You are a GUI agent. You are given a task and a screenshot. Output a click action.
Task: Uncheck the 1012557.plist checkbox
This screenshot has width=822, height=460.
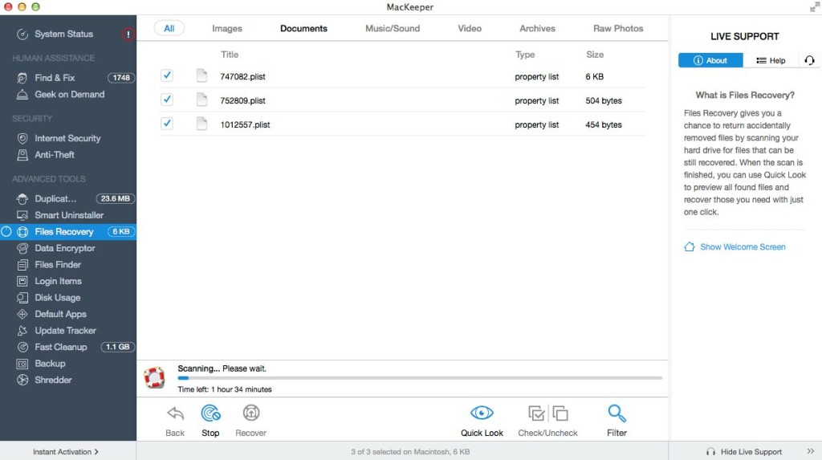167,124
